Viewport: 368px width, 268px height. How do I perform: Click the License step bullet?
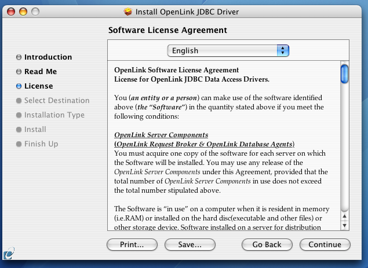pyautogui.click(x=19, y=86)
